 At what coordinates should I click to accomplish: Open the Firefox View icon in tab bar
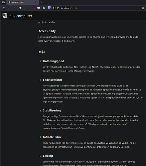click(3, 2)
